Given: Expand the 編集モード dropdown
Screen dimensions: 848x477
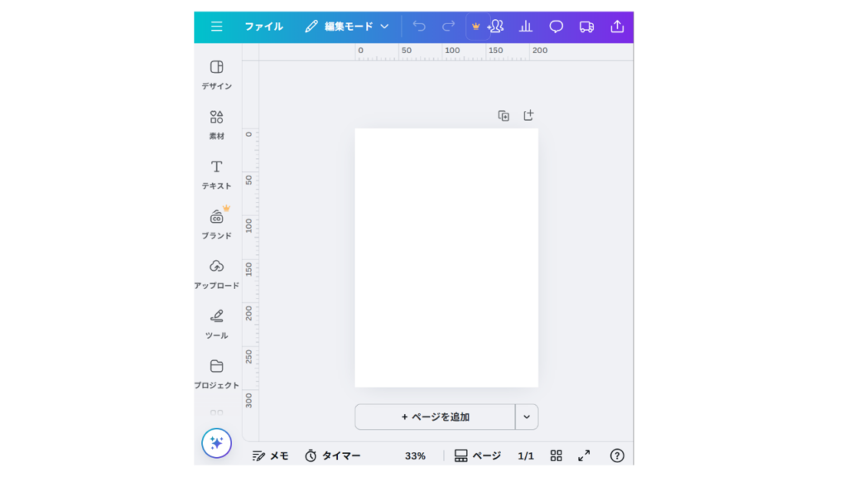Looking at the screenshot, I should (x=347, y=26).
